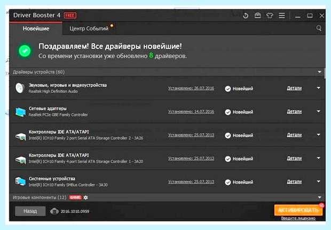Select Системные устройства row title
This screenshot has width=331, height=230.
[x=52, y=179]
